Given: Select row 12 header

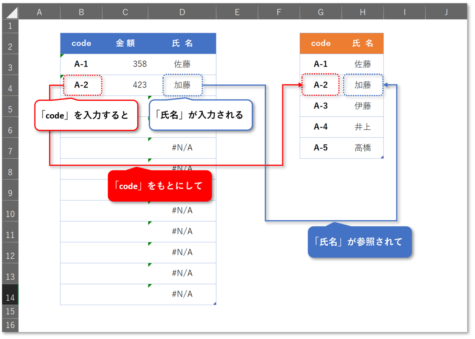Looking at the screenshot, I should 10,253.
